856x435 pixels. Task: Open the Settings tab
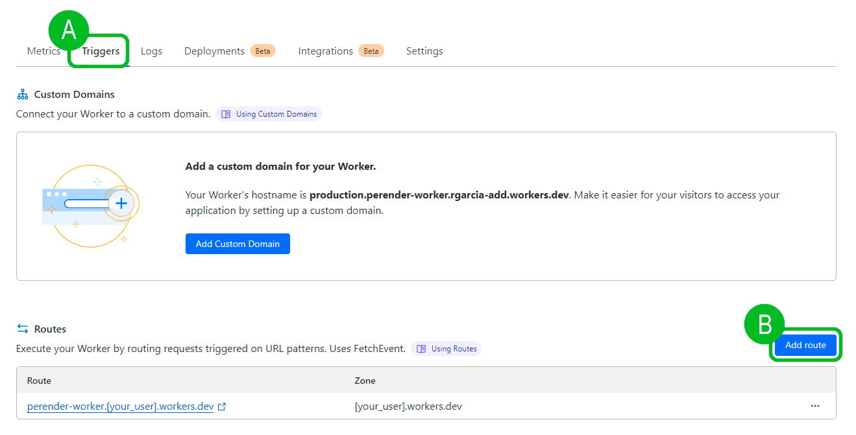(x=424, y=51)
